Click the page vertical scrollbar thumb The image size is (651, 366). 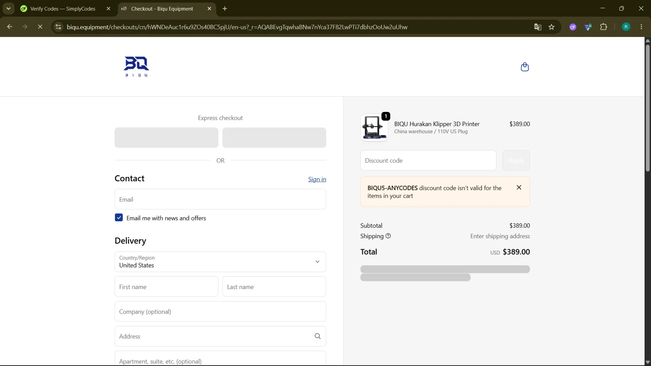(648, 108)
